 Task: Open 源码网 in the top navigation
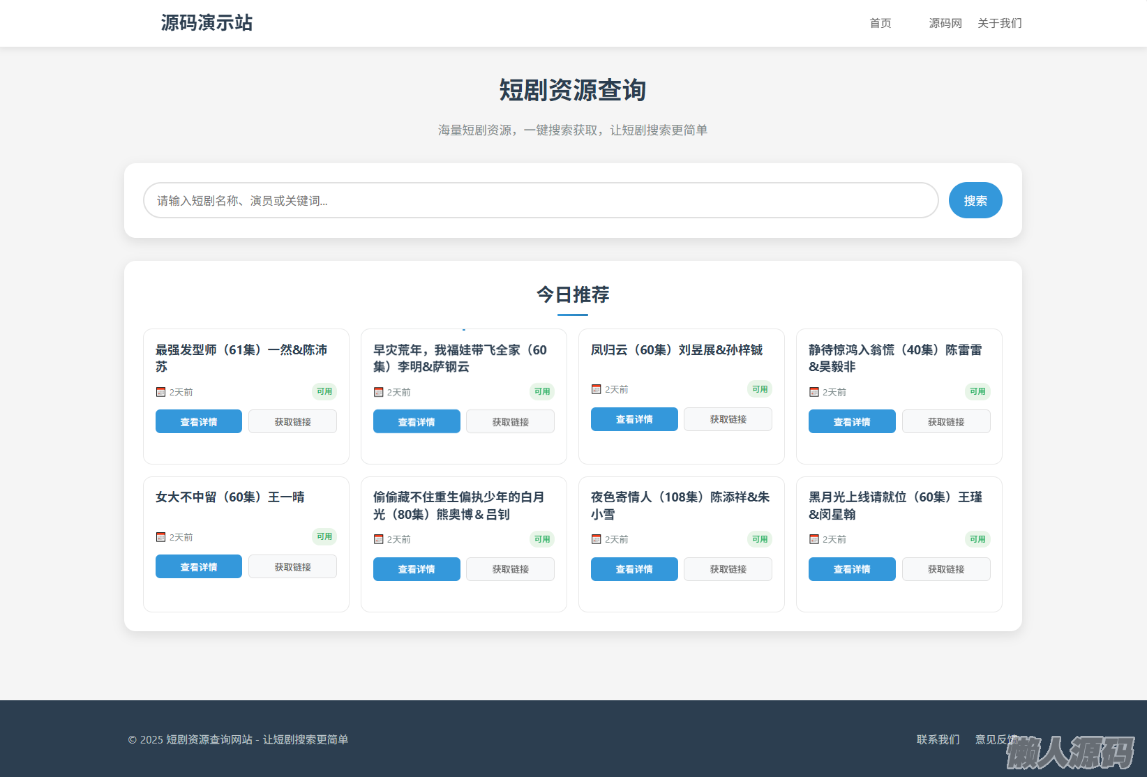click(x=945, y=23)
